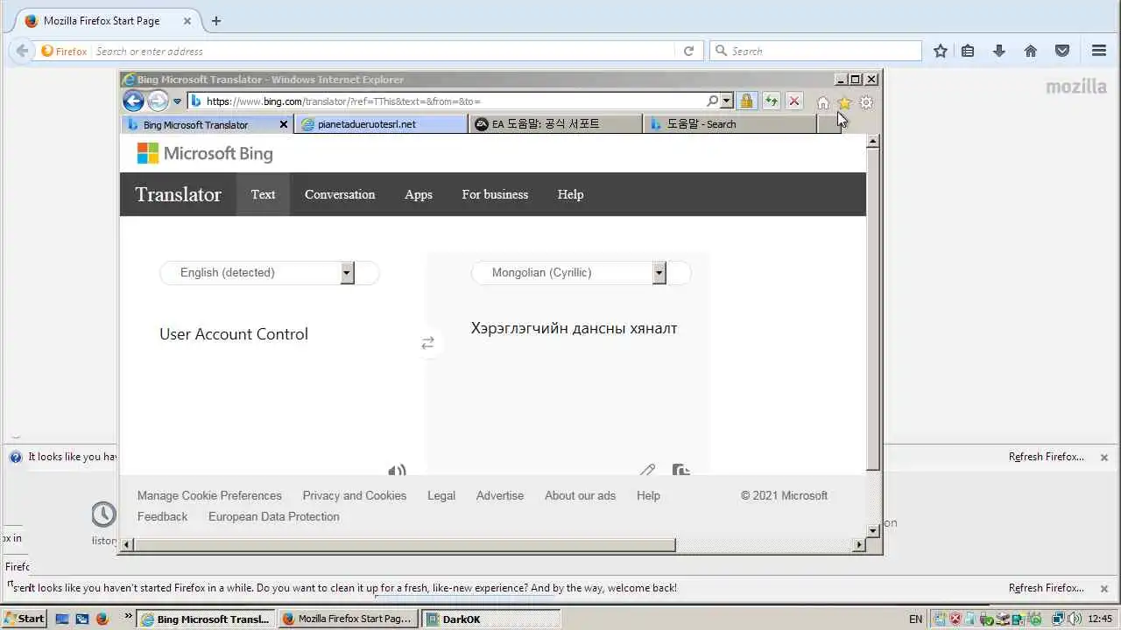Switch to the pianetadueruotesrl.net tab

pyautogui.click(x=381, y=124)
